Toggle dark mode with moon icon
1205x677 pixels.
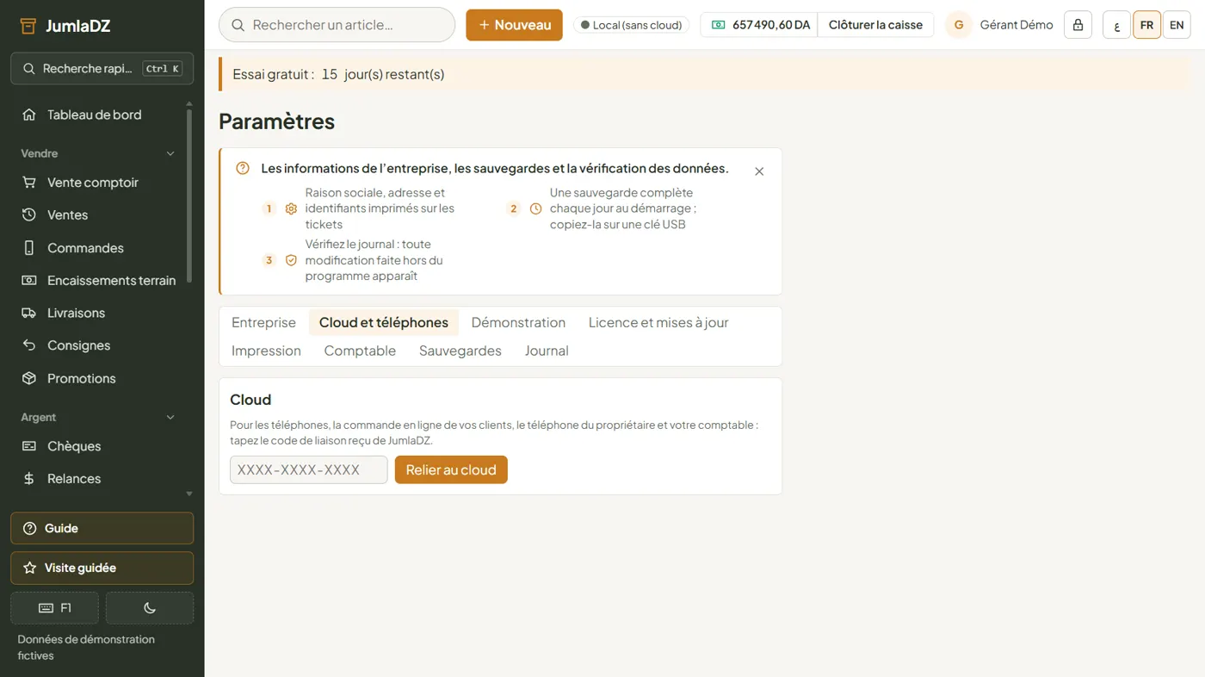(150, 608)
